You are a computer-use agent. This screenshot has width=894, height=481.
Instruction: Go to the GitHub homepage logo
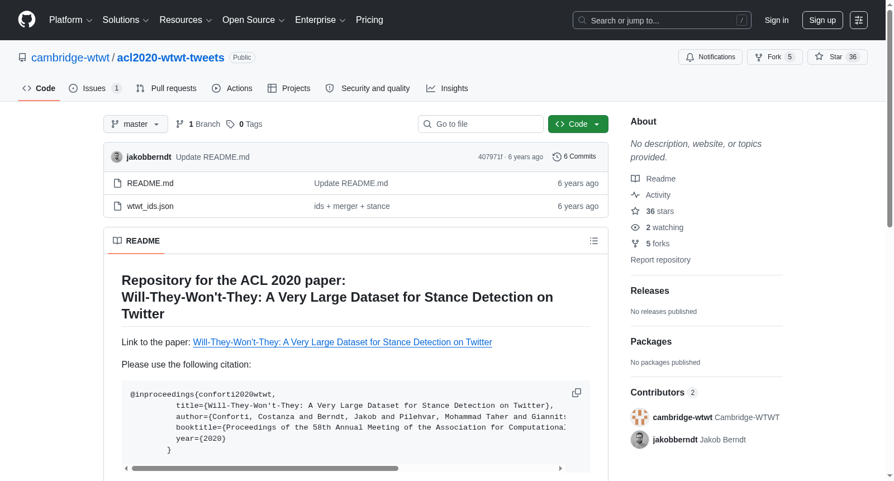(27, 20)
